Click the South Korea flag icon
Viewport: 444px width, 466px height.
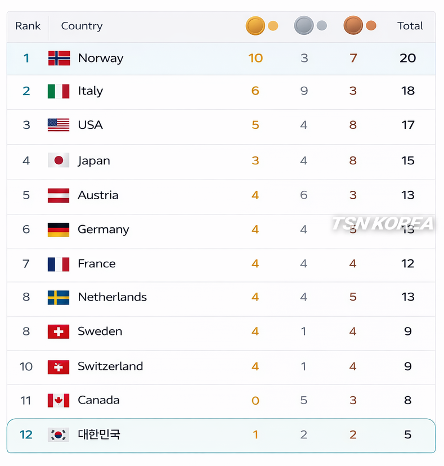pyautogui.click(x=59, y=434)
